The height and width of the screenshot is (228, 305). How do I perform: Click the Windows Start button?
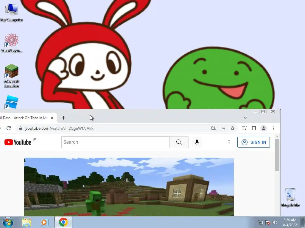[x=8, y=222]
